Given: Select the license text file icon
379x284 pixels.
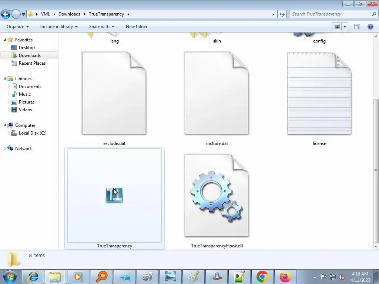Looking at the screenshot, I should 319,93.
